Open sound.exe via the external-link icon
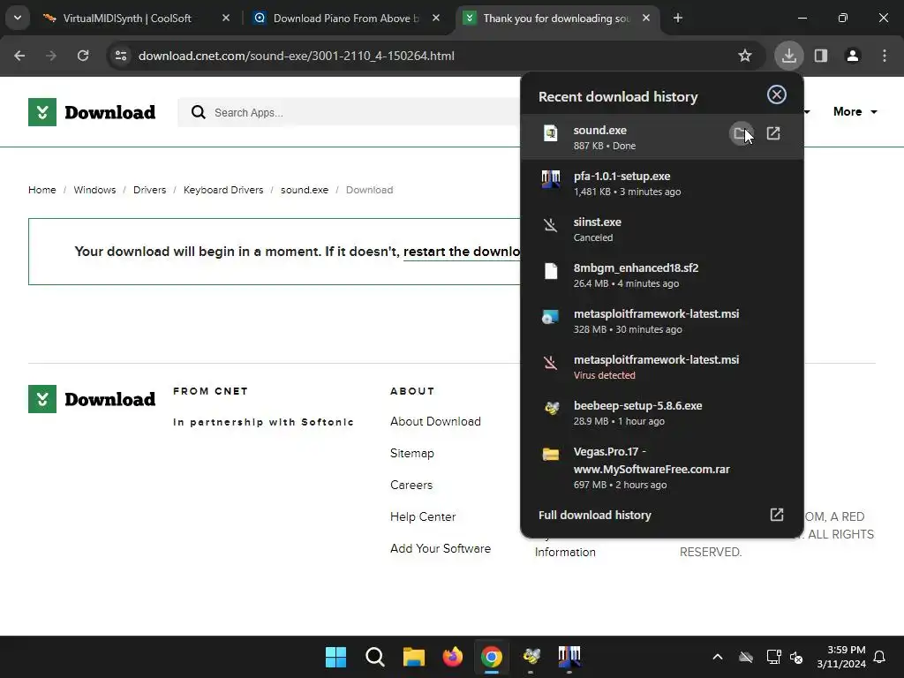This screenshot has height=678, width=904. click(773, 134)
